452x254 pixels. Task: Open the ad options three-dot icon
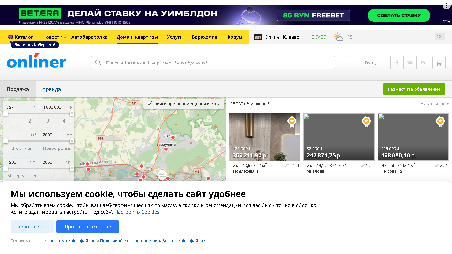447,6
